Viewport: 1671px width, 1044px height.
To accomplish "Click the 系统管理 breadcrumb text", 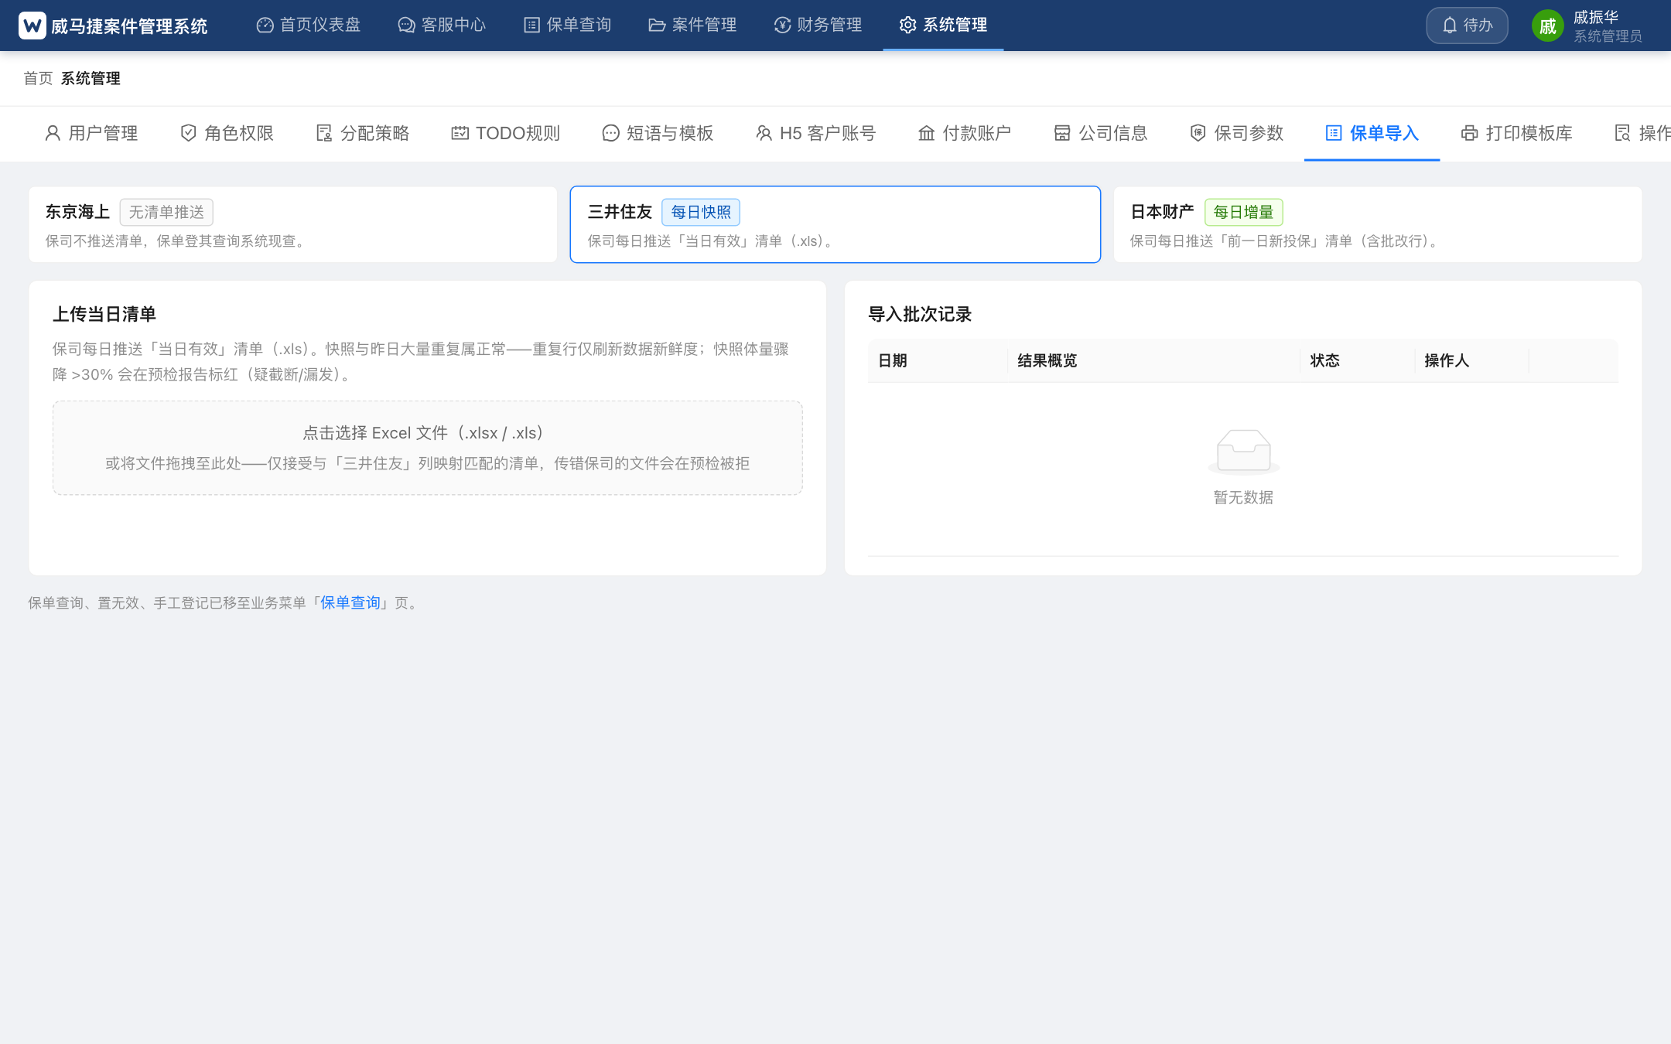I will [91, 78].
